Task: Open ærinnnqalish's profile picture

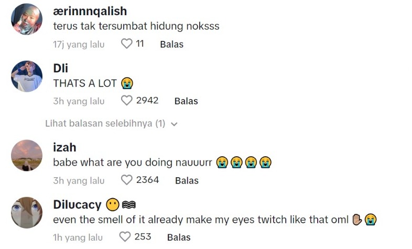Action: tap(26, 19)
